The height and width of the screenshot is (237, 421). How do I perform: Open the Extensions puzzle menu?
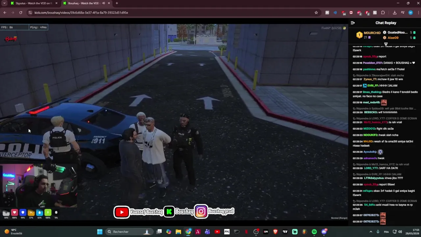pyautogui.click(x=383, y=13)
